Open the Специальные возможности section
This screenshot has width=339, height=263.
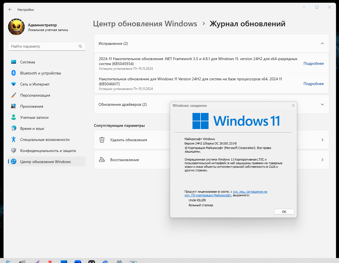[x=47, y=140]
